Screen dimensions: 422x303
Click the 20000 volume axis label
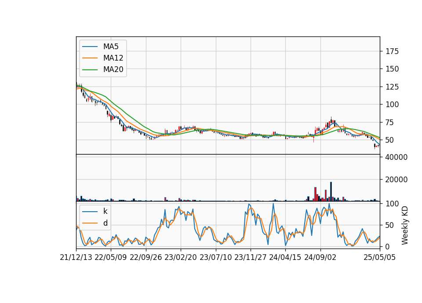397,180
